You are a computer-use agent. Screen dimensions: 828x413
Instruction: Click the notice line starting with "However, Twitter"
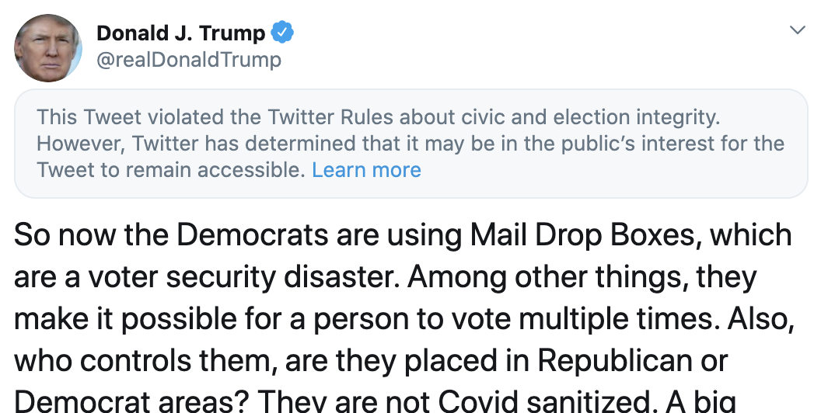coord(411,144)
